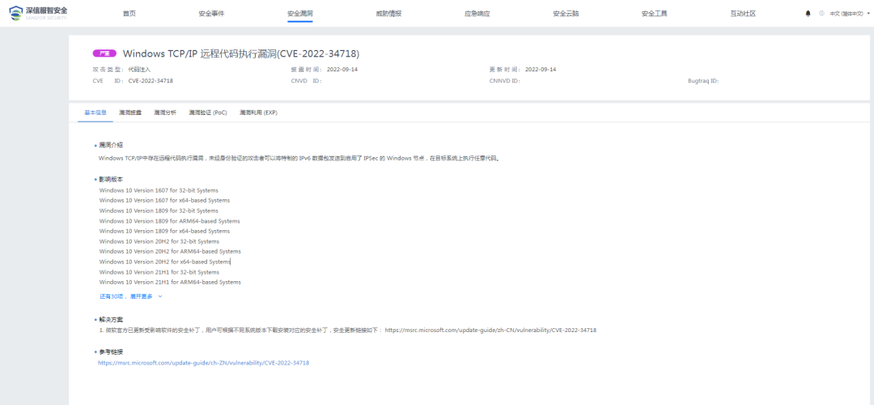Click Windows 10 Version 20H2 for x64-based Systems
Viewport: 874px width, 405px height.
165,262
